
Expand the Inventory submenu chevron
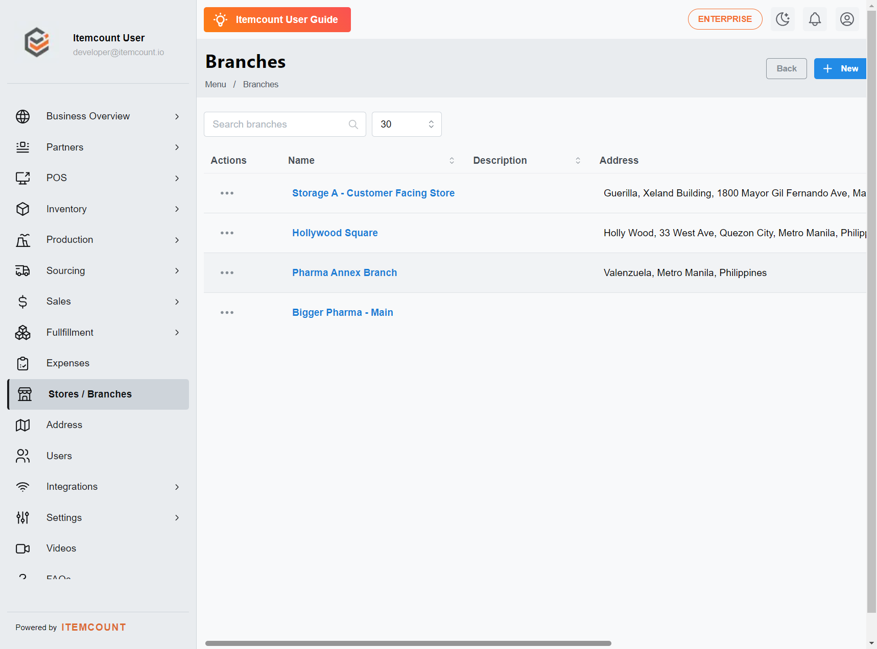point(177,209)
